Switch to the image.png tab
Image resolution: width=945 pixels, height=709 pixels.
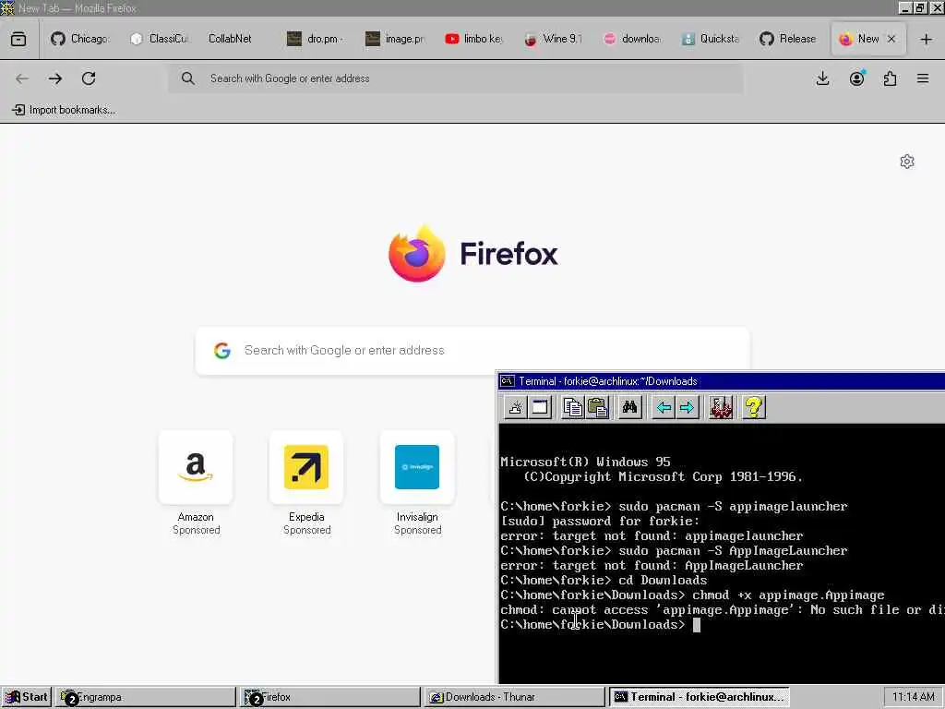(x=395, y=39)
